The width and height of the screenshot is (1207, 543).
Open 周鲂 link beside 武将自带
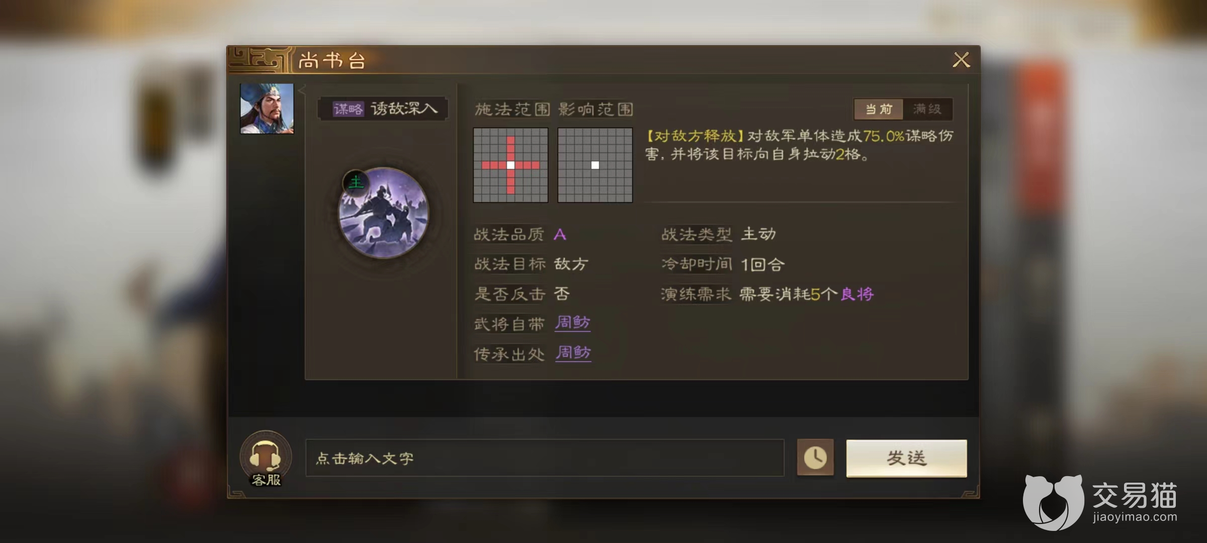(x=573, y=323)
